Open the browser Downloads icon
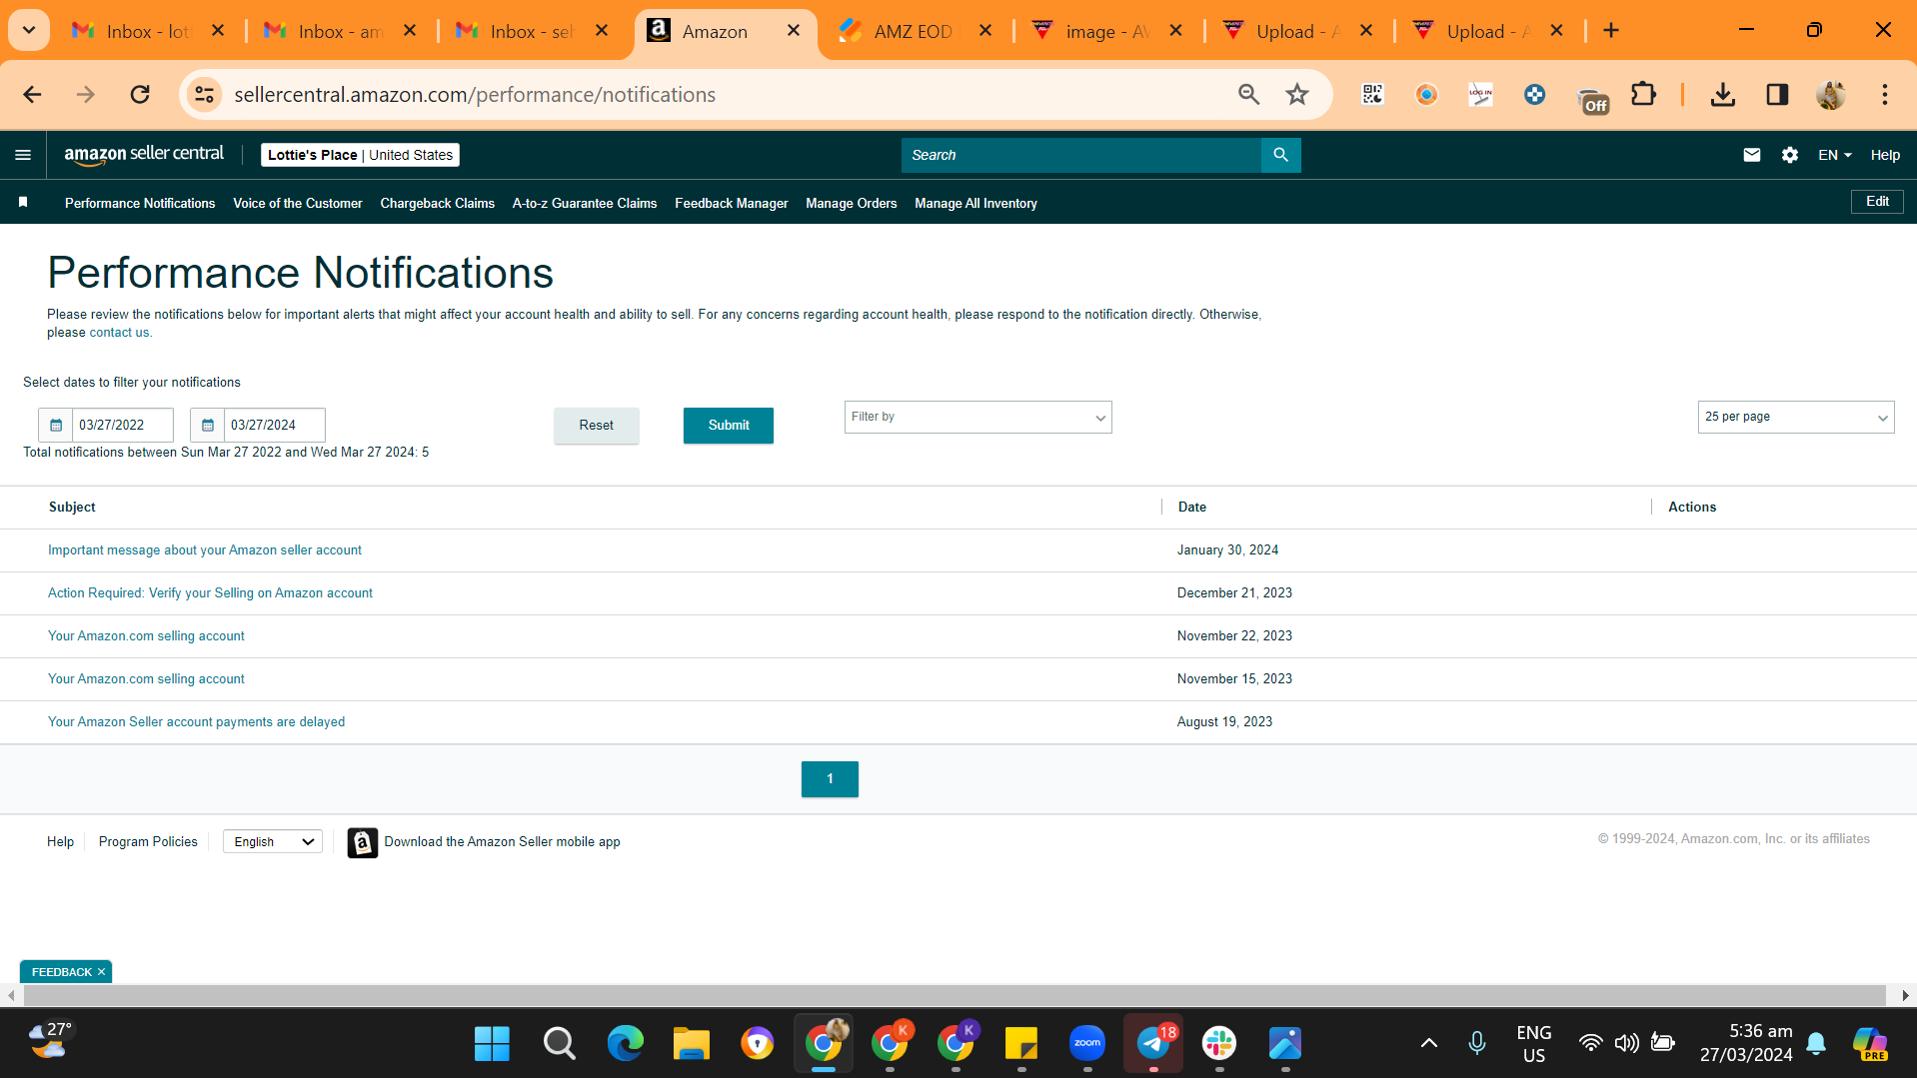This screenshot has height=1078, width=1917. [1722, 95]
